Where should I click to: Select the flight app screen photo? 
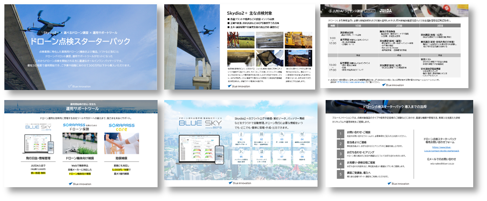(x=298, y=58)
